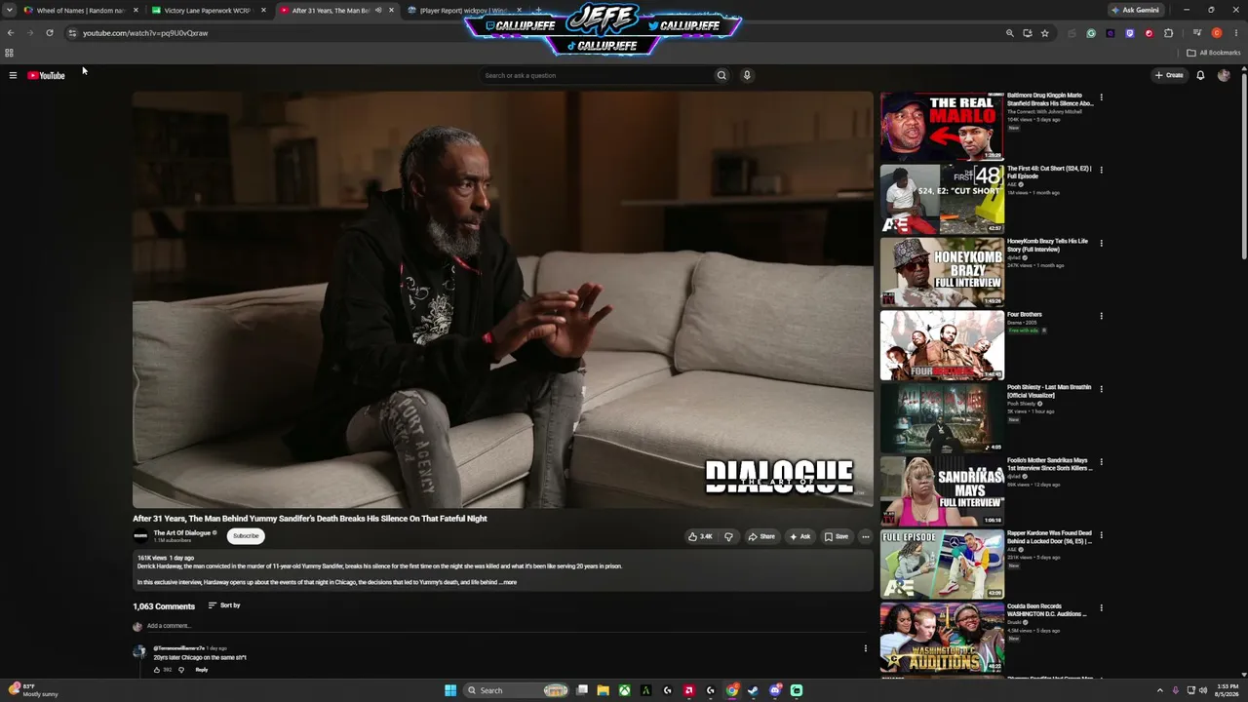1248x702 pixels.
Task: Like the top comment
Action: point(157,670)
